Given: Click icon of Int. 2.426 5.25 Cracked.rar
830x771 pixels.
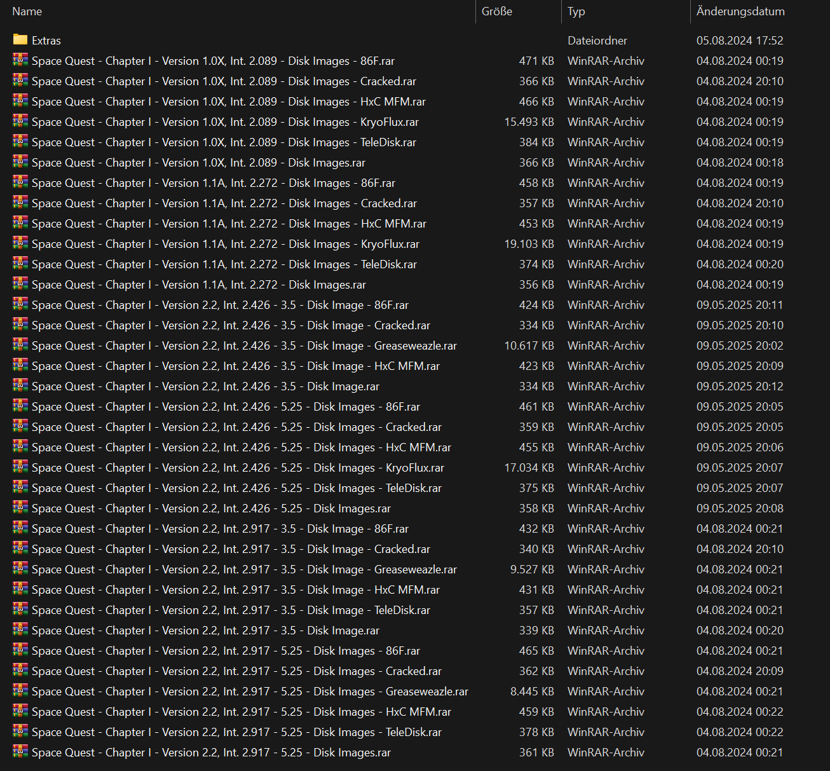Looking at the screenshot, I should (x=20, y=426).
